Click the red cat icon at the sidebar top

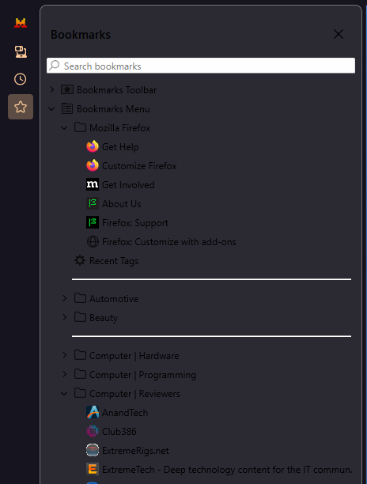[x=21, y=23]
